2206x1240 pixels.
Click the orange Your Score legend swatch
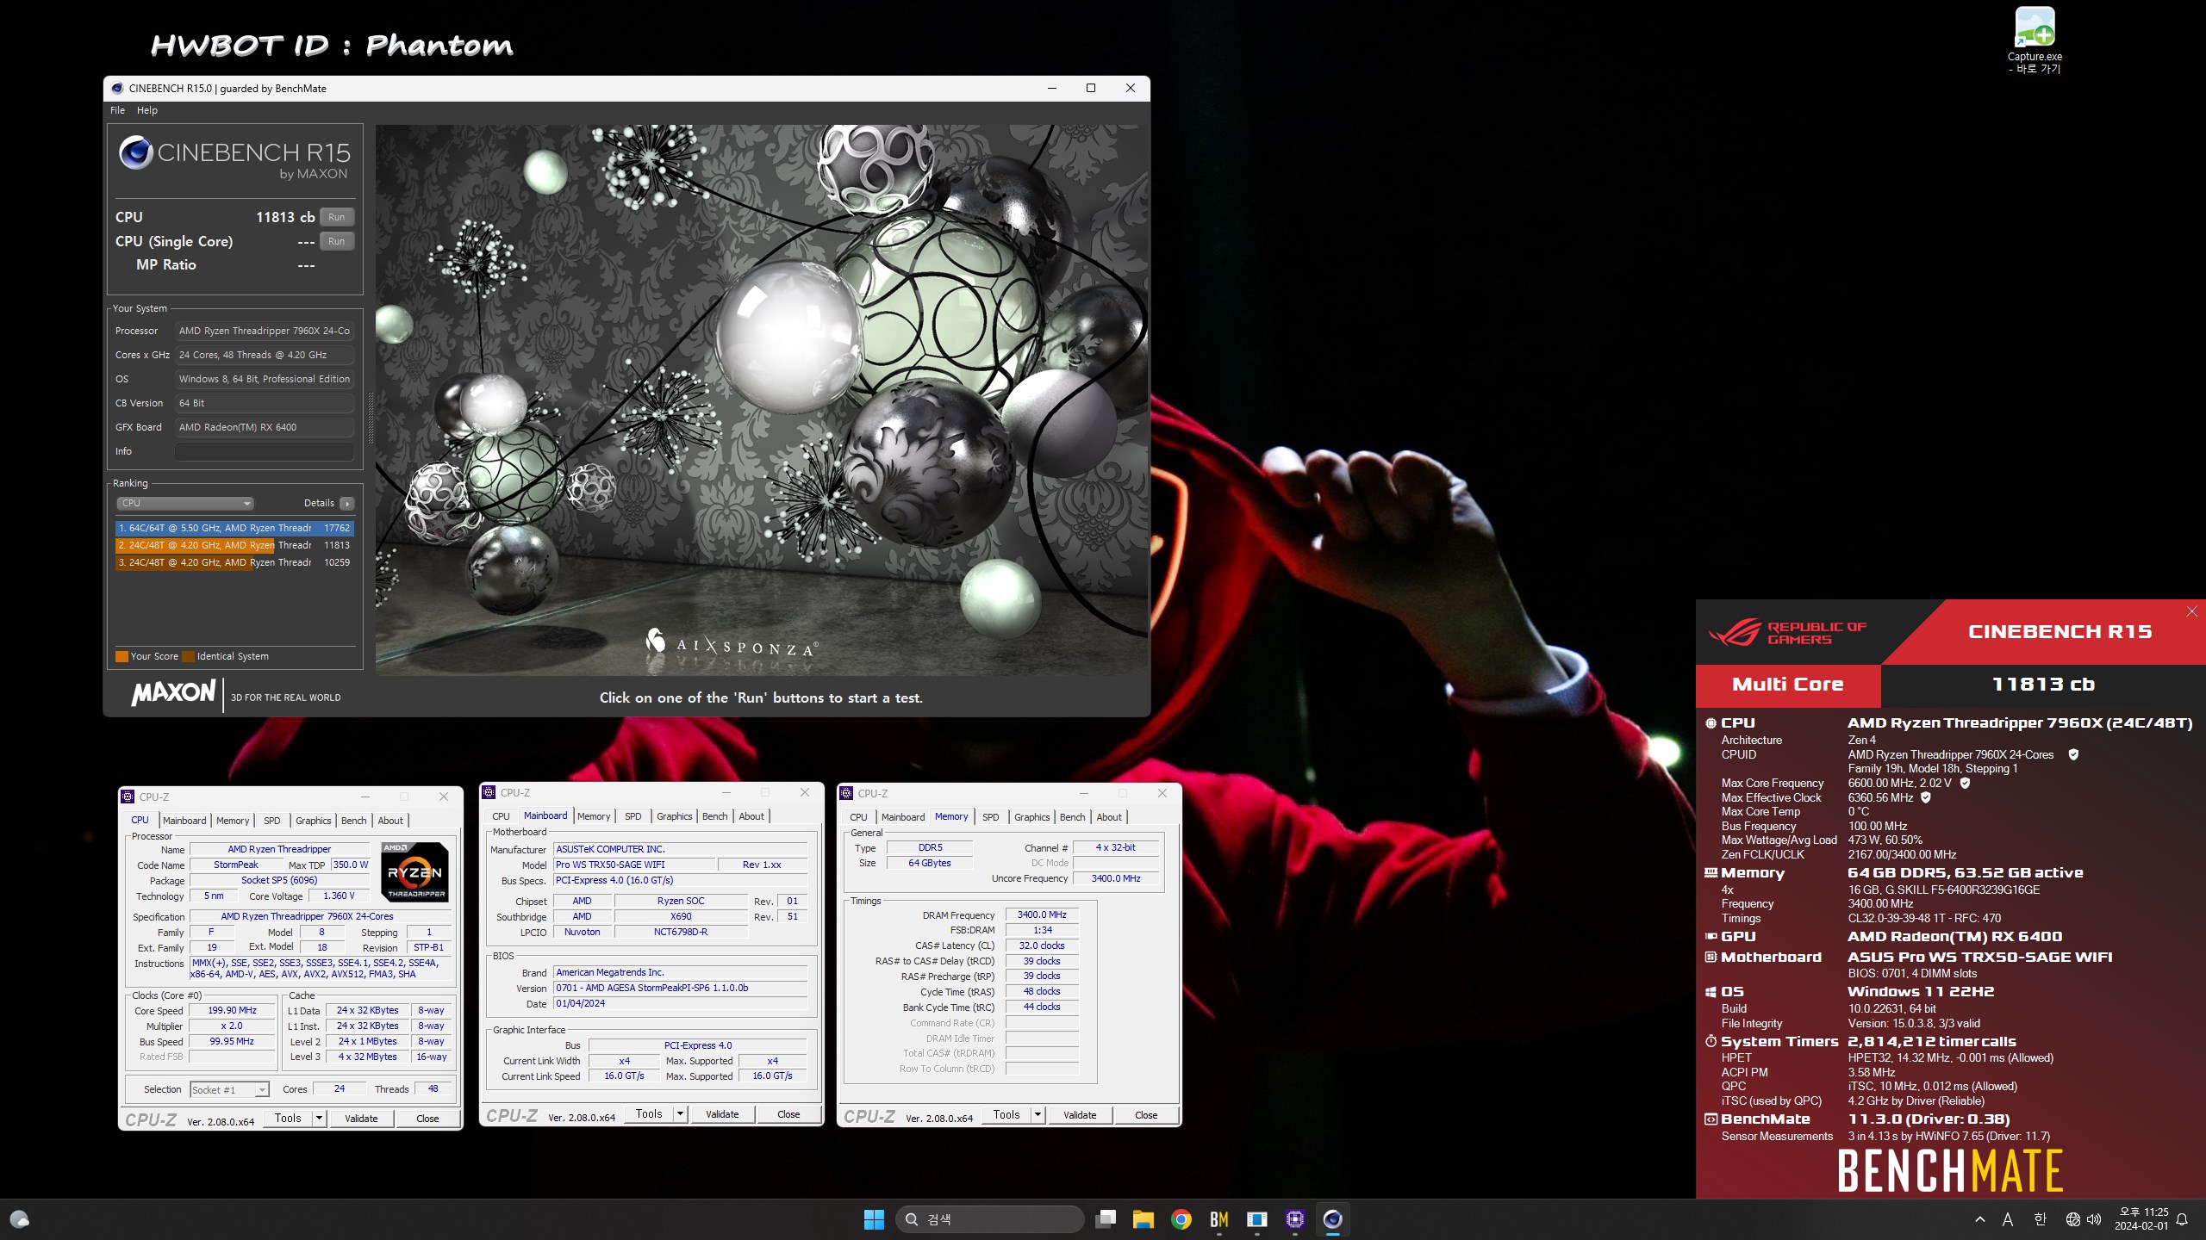coord(122,656)
